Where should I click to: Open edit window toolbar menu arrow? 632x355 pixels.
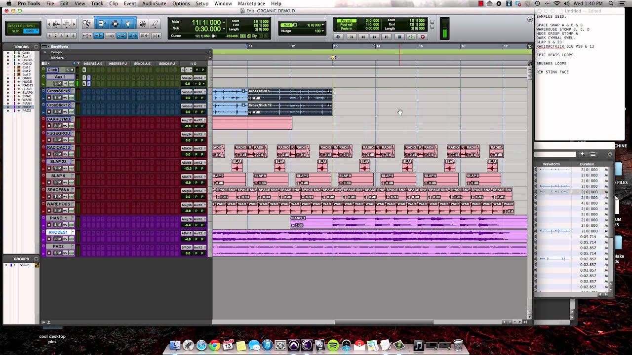pos(529,20)
